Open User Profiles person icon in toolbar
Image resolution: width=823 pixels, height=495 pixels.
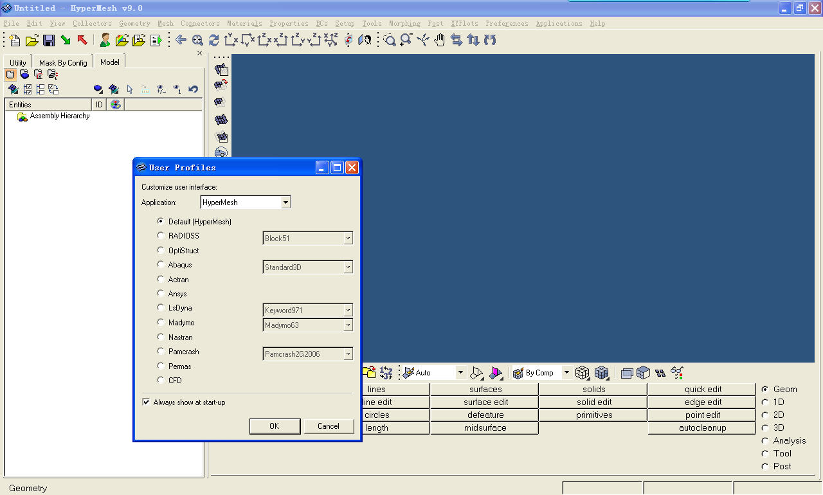105,40
